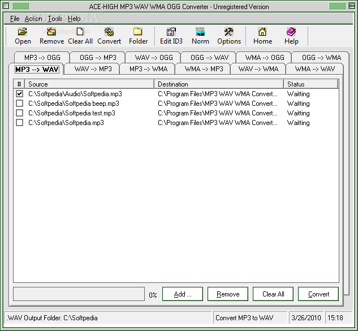Click .WAV Output Folder status bar text

click(x=52, y=318)
